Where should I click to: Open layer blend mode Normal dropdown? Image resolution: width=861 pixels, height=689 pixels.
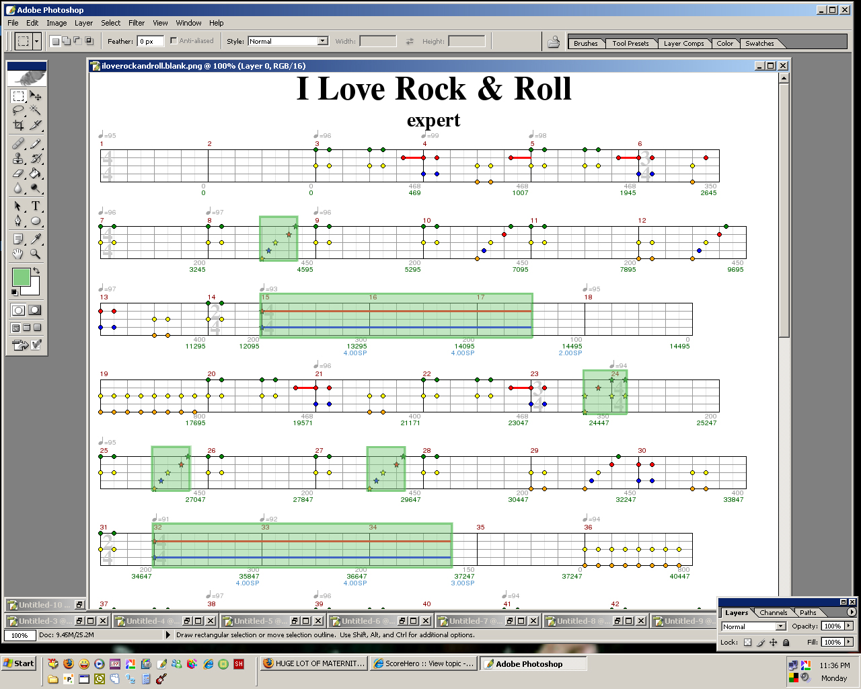tap(753, 626)
